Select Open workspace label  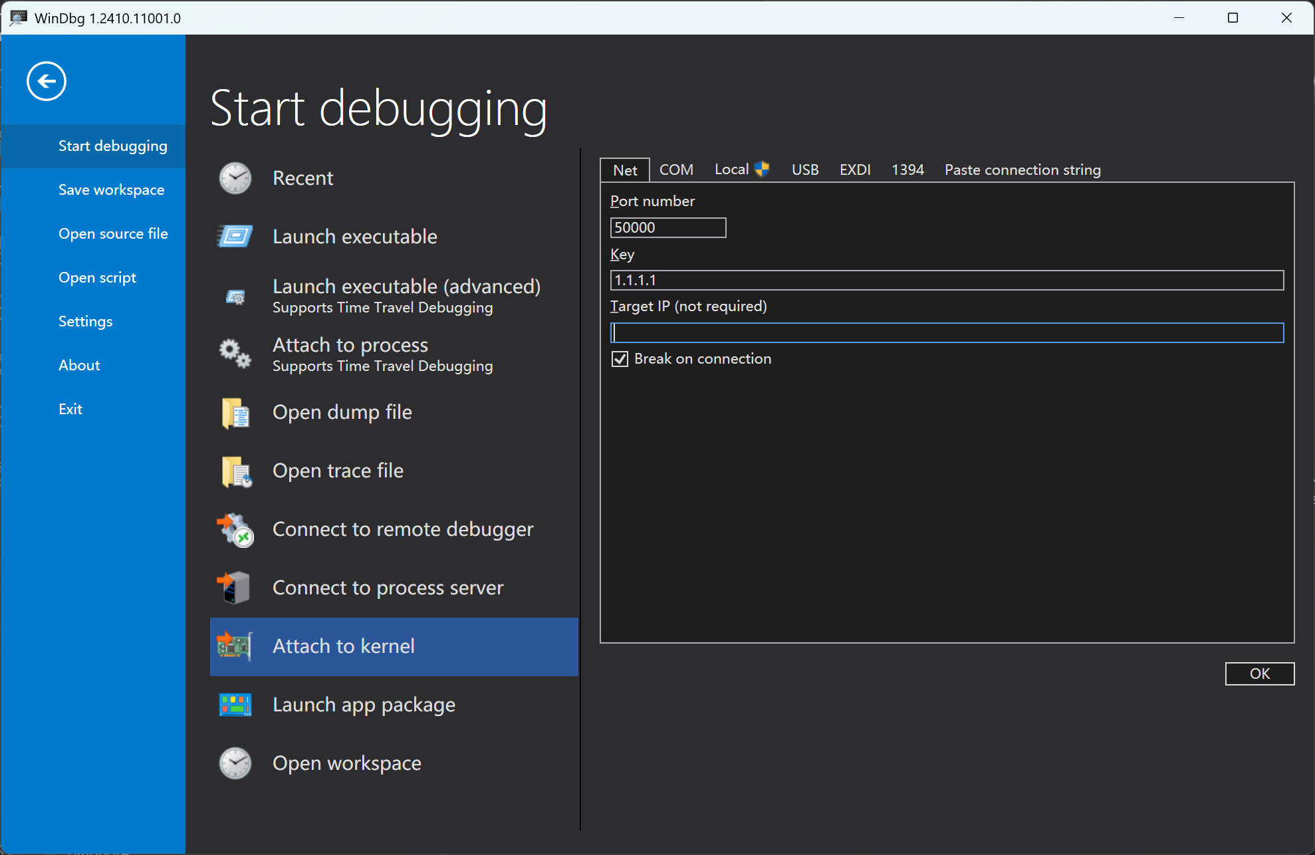tap(347, 763)
